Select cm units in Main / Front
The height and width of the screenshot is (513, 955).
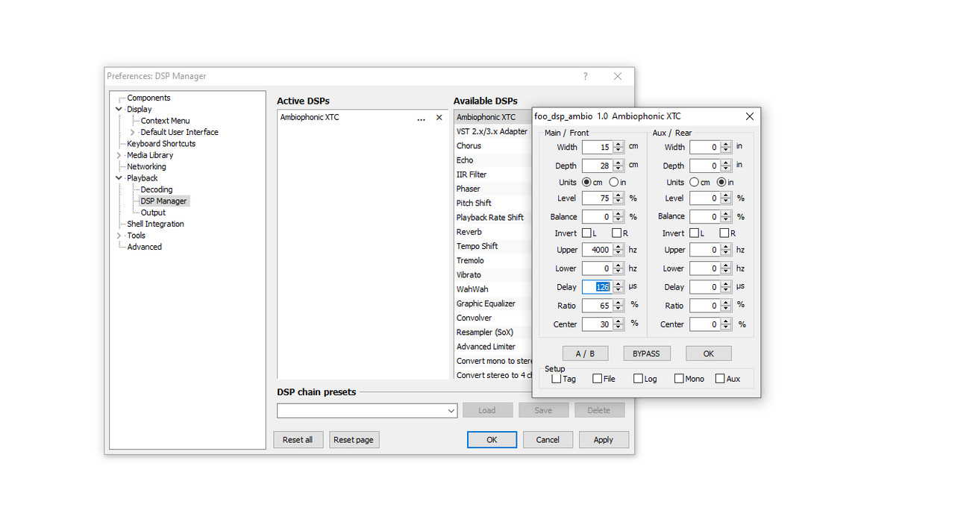pyautogui.click(x=587, y=182)
